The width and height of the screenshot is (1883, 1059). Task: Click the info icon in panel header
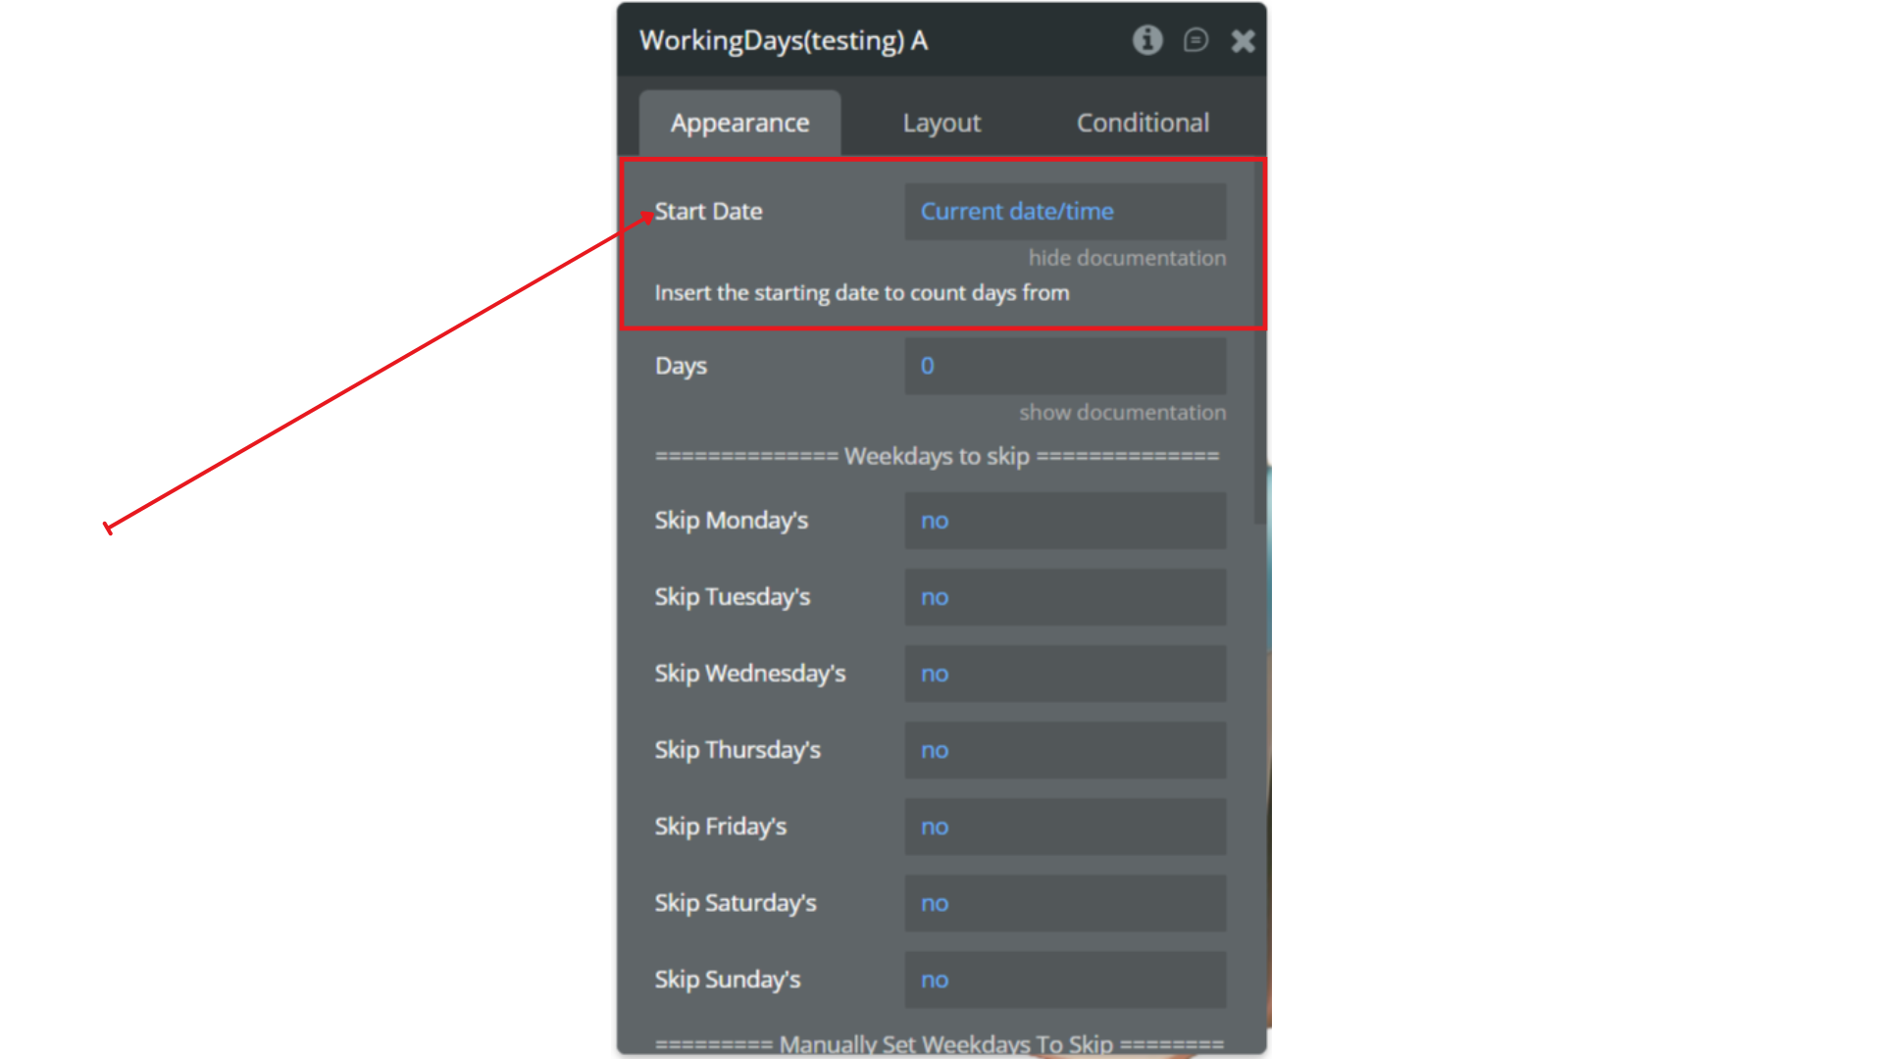click(x=1147, y=40)
